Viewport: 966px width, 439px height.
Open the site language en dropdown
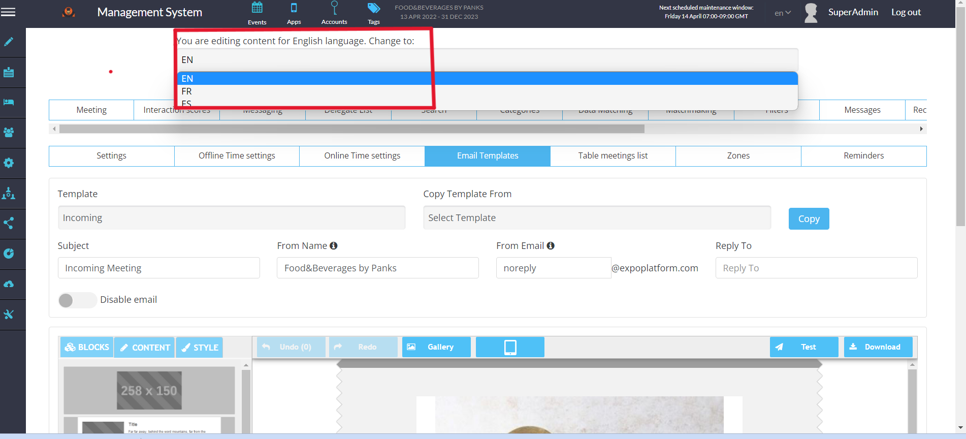pyautogui.click(x=783, y=13)
